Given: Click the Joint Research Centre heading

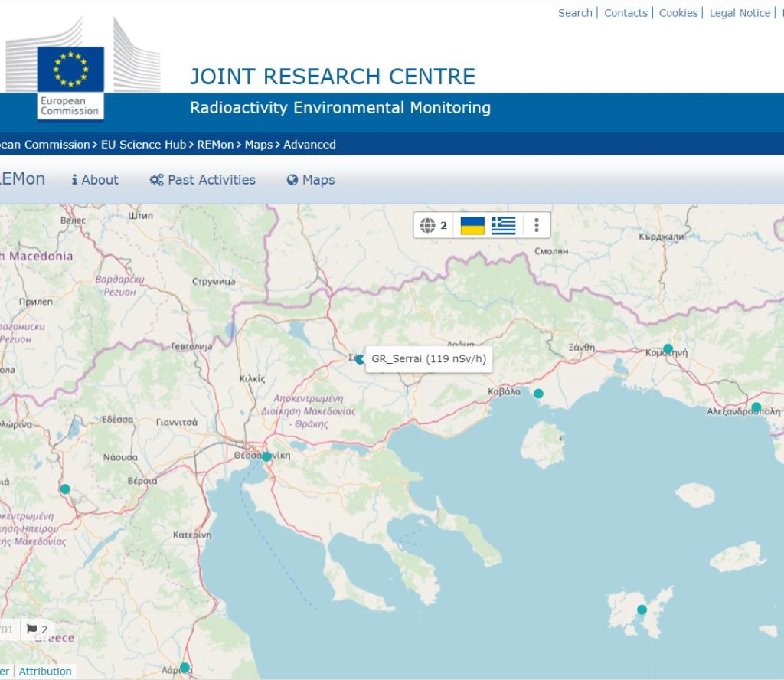Looking at the screenshot, I should (332, 77).
